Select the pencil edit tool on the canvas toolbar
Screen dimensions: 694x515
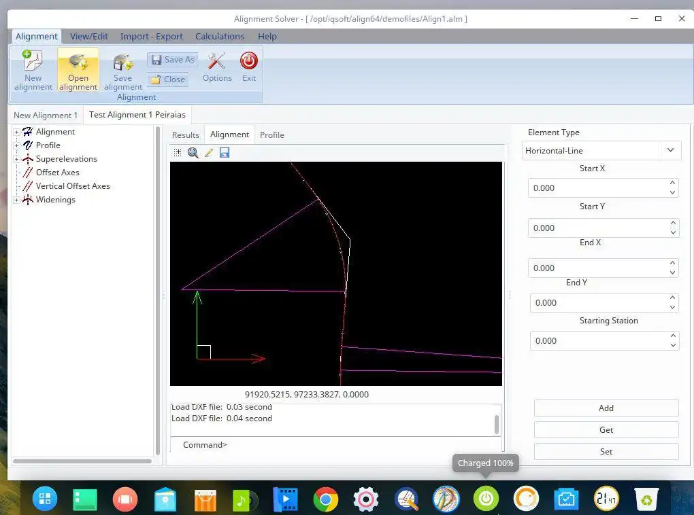pos(209,152)
